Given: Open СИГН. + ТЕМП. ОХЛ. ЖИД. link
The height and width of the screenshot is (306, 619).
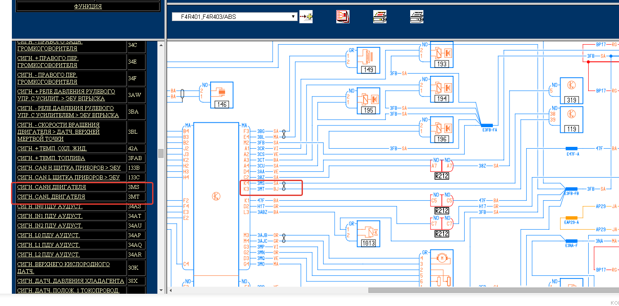Looking at the screenshot, I should click(x=52, y=149).
